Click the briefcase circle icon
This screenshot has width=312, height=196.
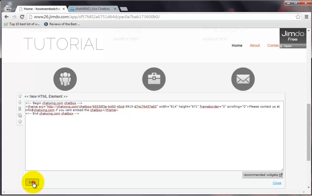(154, 79)
